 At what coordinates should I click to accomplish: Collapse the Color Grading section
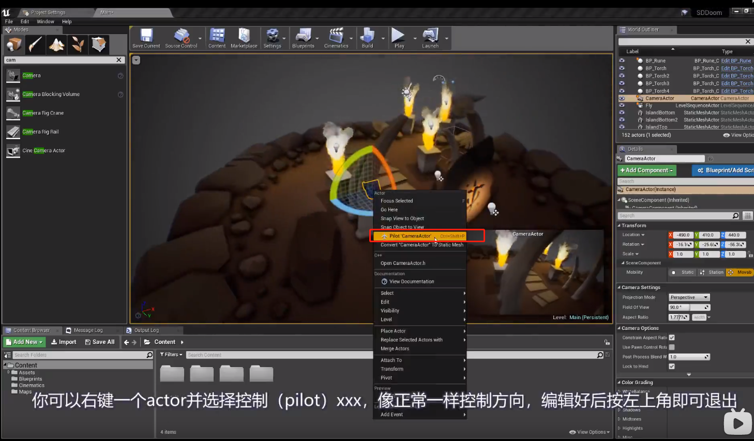click(620, 383)
